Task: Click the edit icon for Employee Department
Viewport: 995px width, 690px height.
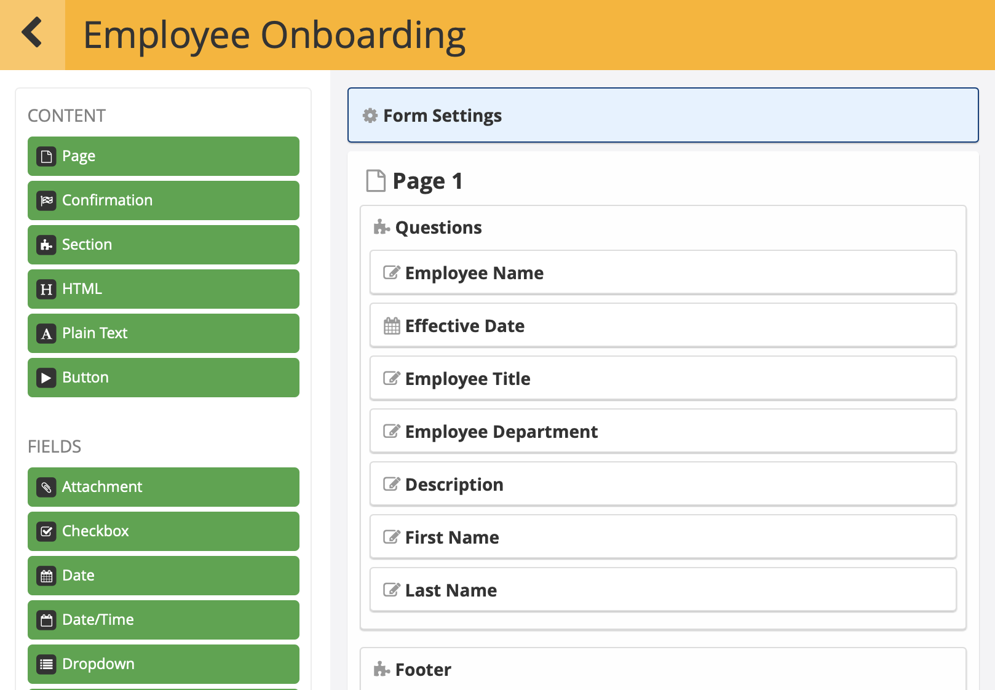Action: point(392,431)
